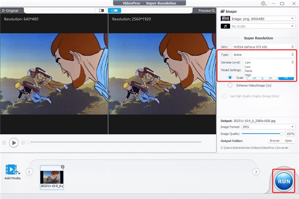
Task: Open the GPU NVIDIA GeForce GTX 650 selector
Action: 264,47
